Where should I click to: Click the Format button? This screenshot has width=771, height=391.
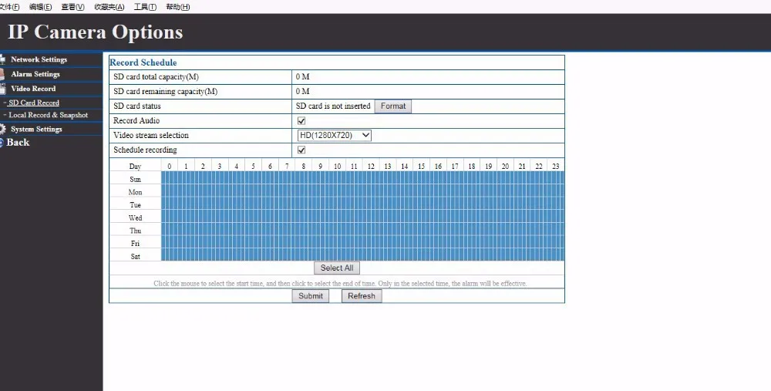pos(393,106)
